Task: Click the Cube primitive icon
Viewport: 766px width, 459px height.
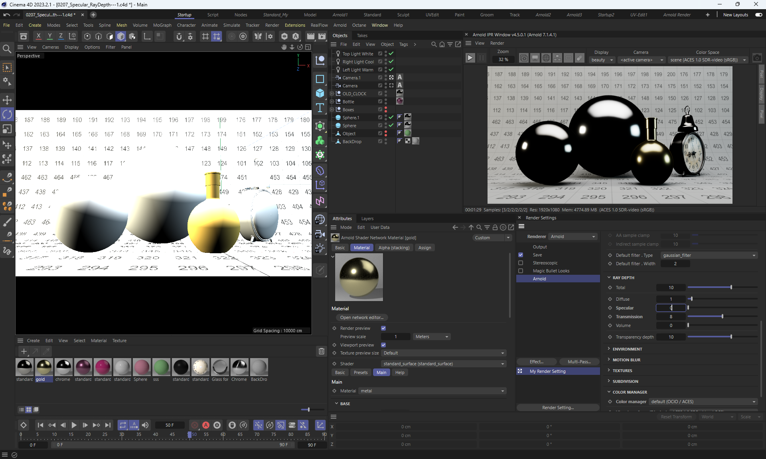Action: pyautogui.click(x=320, y=93)
